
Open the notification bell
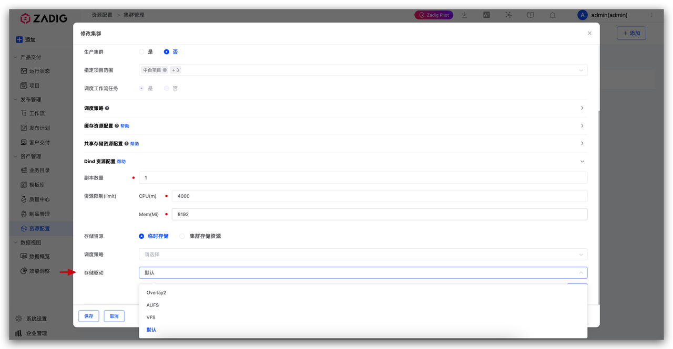(553, 15)
